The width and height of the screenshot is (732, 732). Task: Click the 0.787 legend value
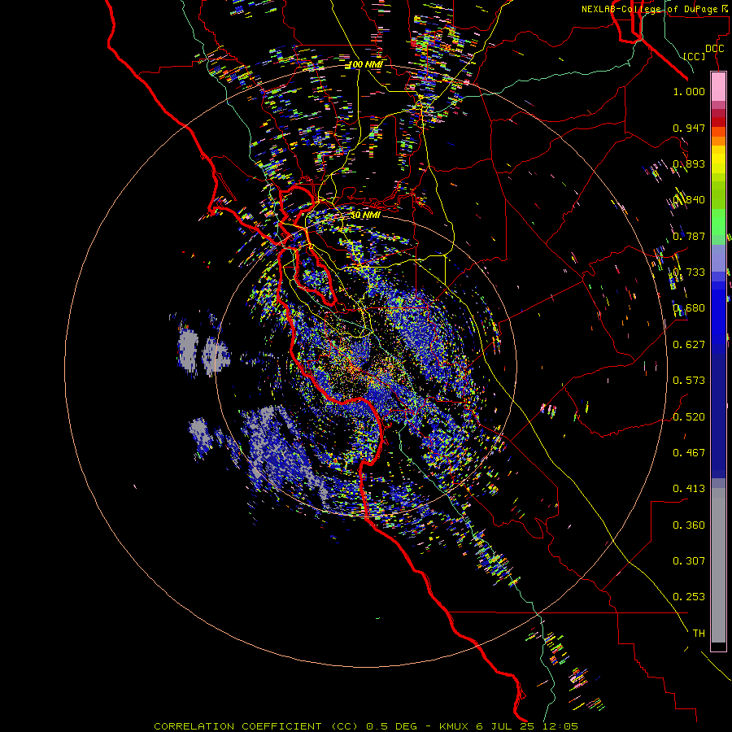point(689,236)
